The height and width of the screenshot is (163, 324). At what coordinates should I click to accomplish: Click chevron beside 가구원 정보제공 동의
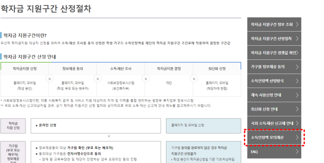[297, 67]
